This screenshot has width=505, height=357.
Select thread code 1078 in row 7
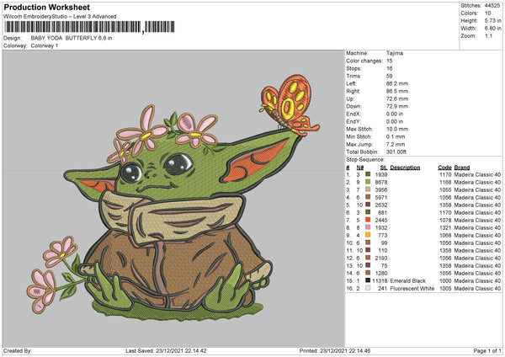click(x=445, y=220)
